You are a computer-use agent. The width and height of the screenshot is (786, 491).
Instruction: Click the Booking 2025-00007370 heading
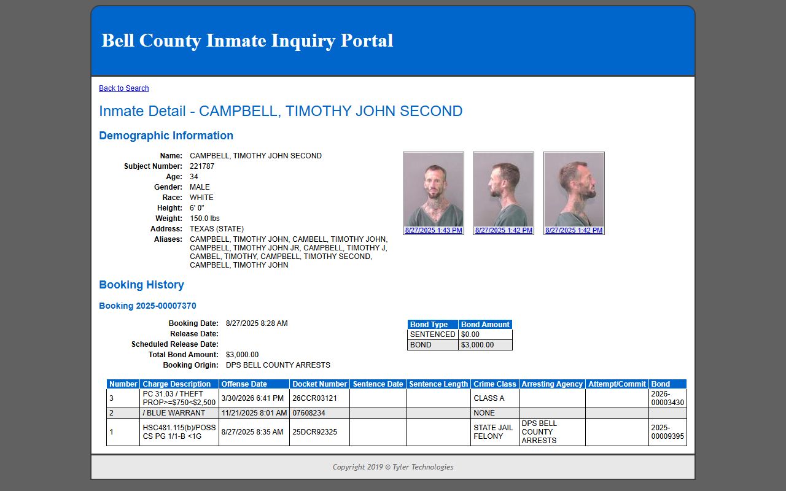(x=147, y=306)
